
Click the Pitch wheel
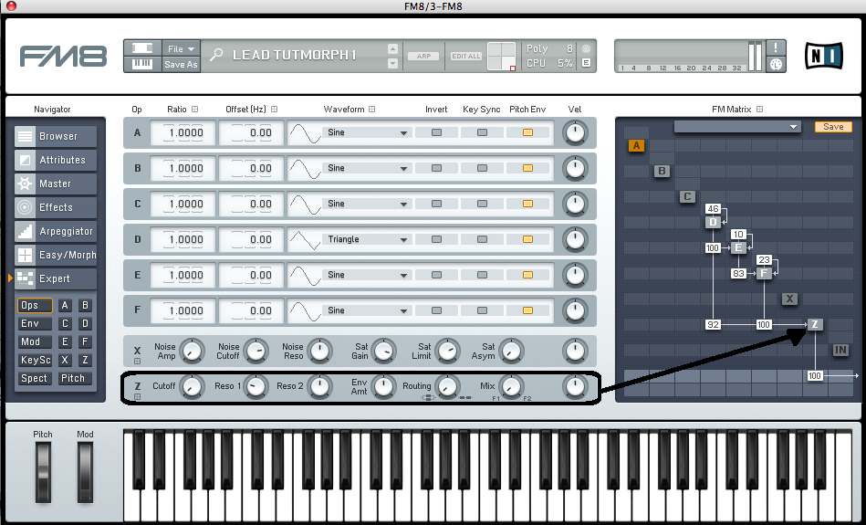tap(43, 473)
